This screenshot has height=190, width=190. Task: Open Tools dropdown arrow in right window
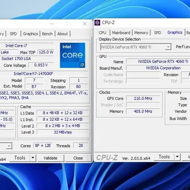coord(177,157)
